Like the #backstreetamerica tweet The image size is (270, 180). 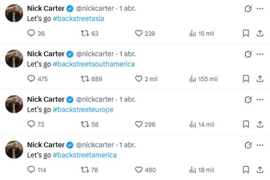click(x=139, y=169)
